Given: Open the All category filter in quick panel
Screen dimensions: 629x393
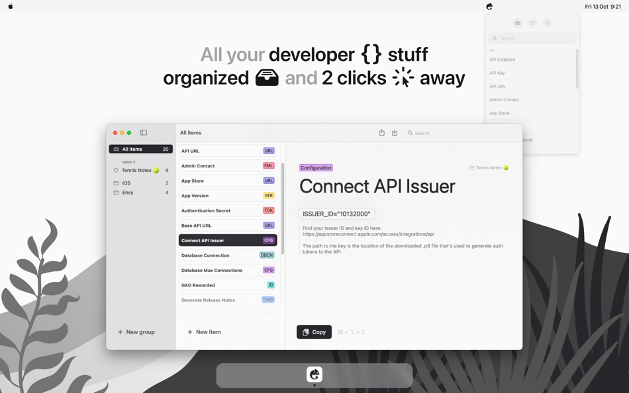Looking at the screenshot, I should coord(491,50).
